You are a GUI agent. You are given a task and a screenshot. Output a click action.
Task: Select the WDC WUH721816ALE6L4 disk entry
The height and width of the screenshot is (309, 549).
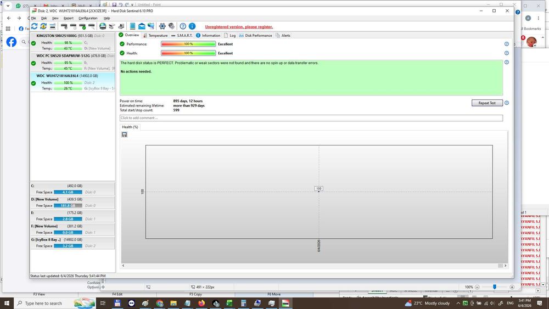(x=72, y=82)
